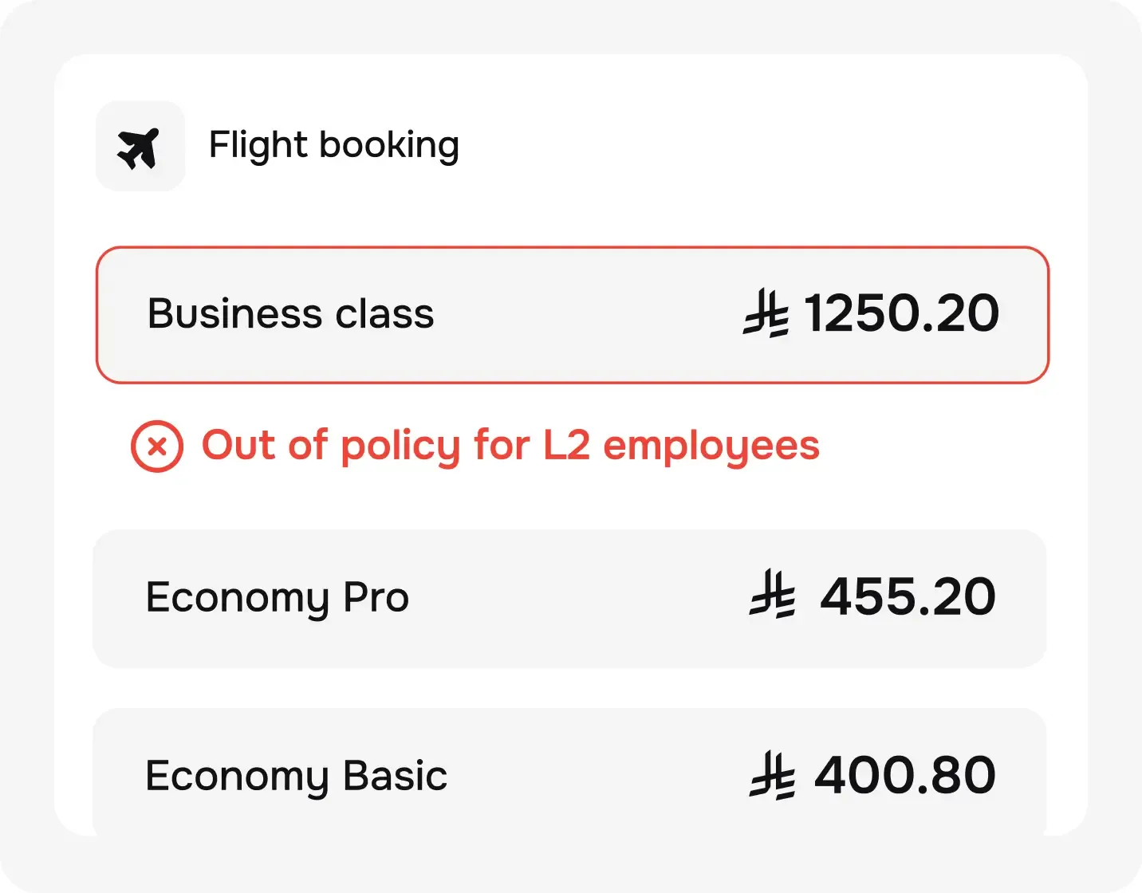Click the "Economy Pro" label text

point(277,598)
